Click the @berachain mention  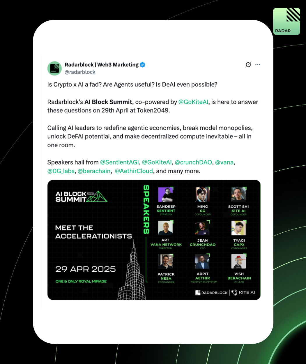pos(94,171)
